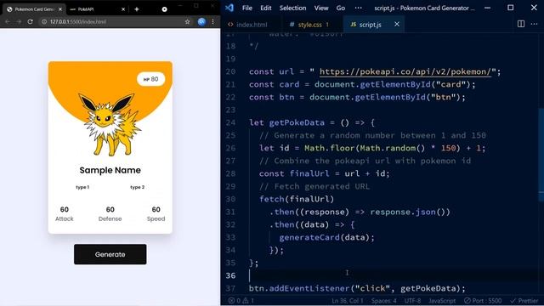Open the Edit menu in VS Code
This screenshot has height=306, width=544.
click(266, 8)
